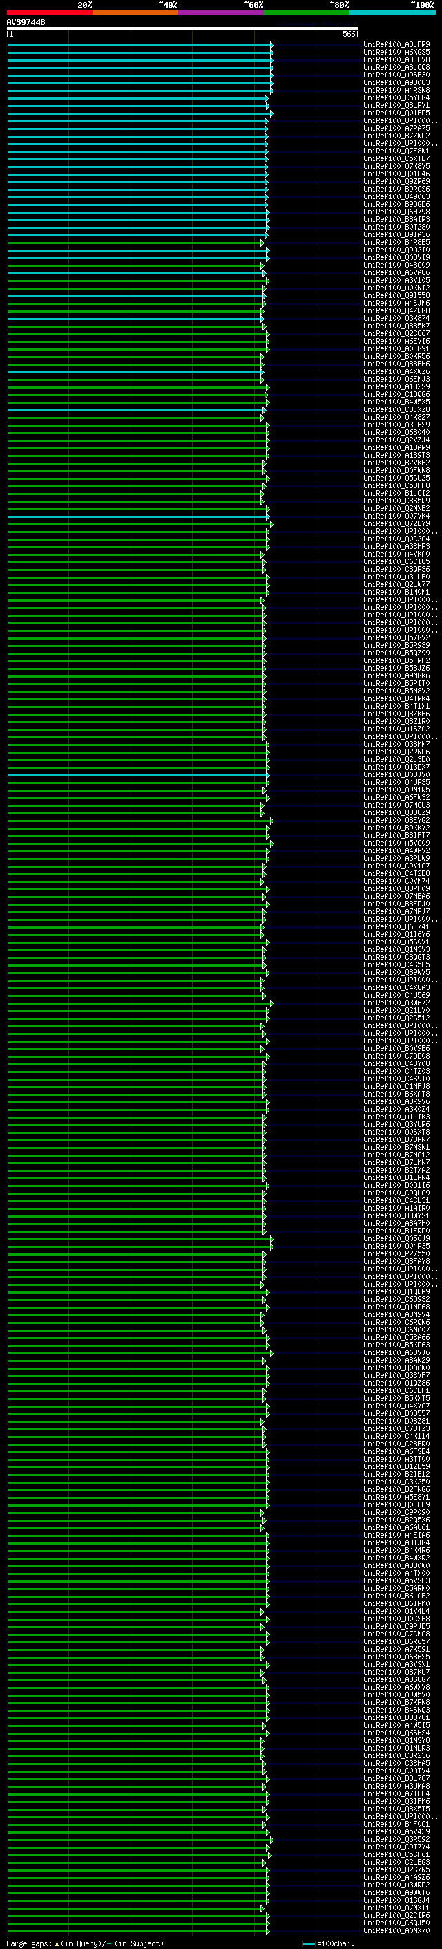Click the UniRef100_C1DQG6 label

pyautogui.click(x=396, y=394)
